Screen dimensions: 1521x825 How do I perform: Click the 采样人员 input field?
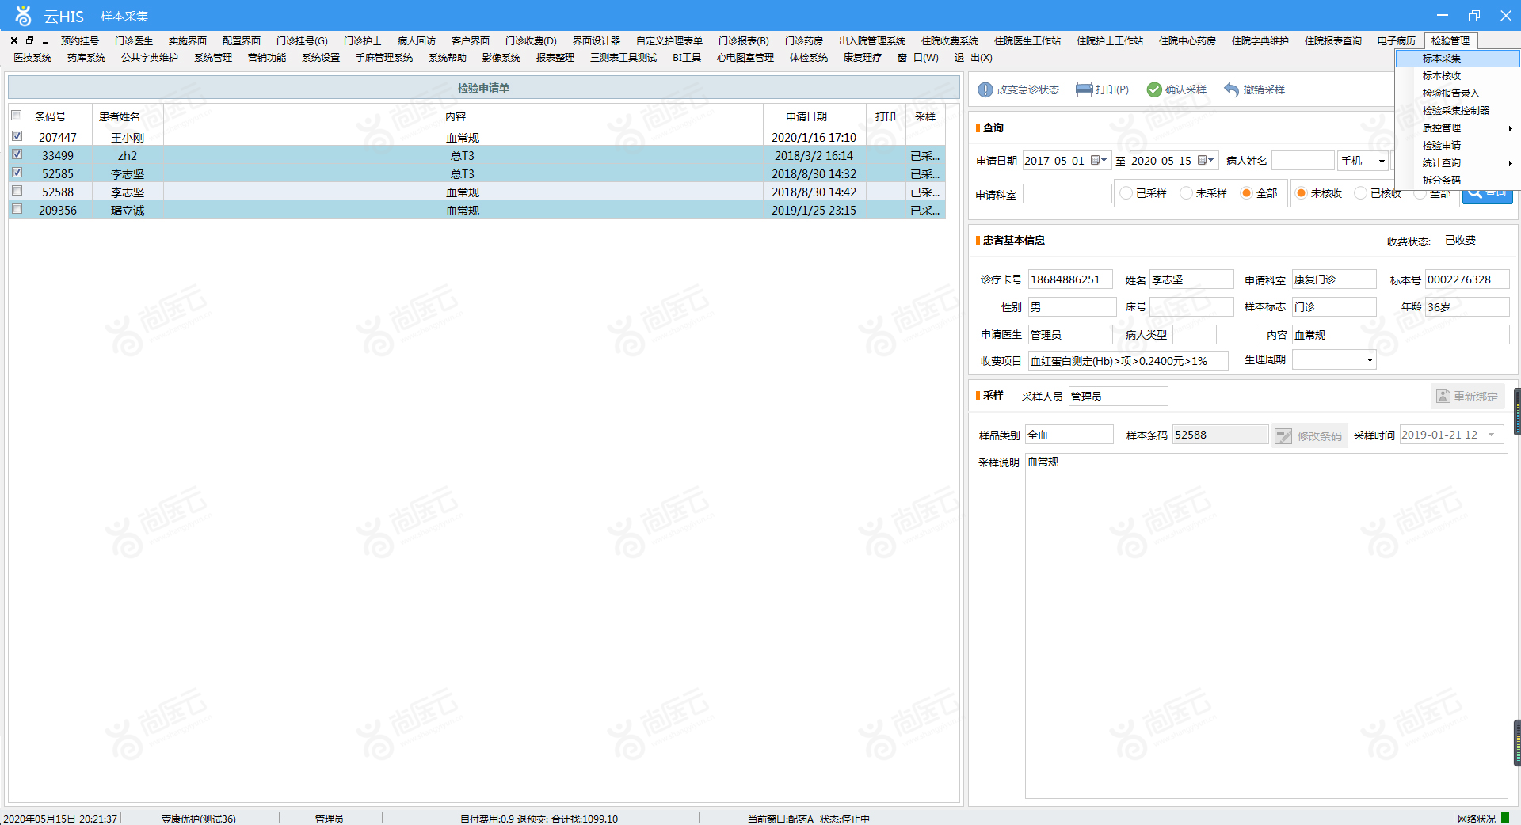coord(1119,397)
